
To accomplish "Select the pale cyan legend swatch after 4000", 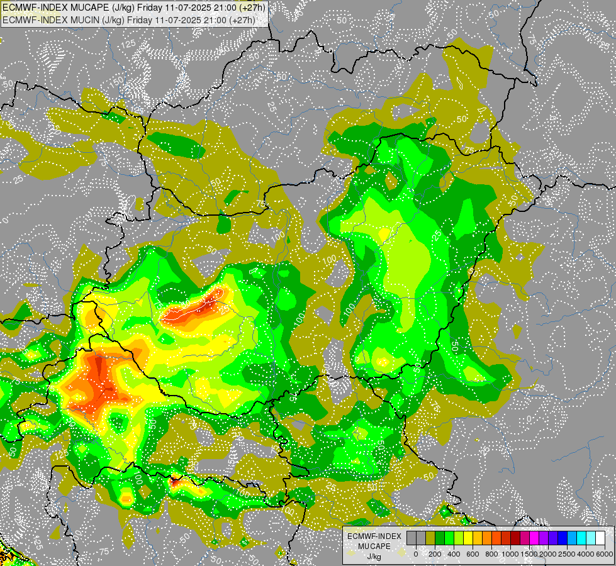I will click(591, 538).
